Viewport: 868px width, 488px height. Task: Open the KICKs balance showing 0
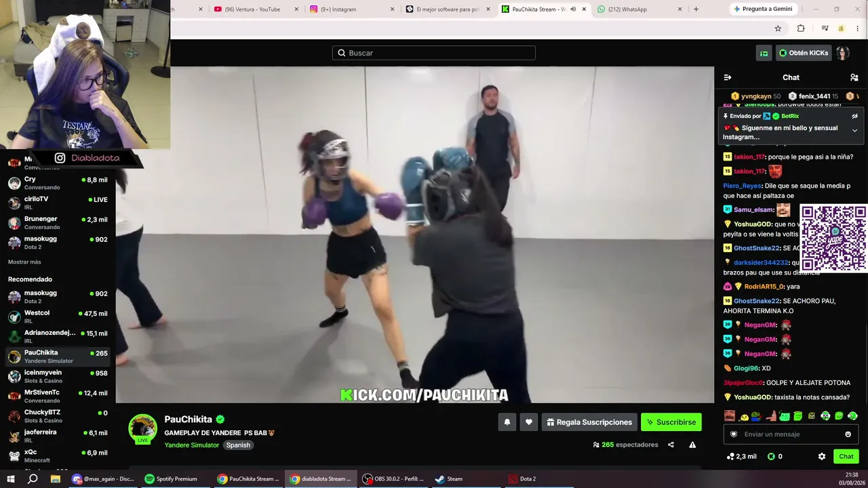click(x=774, y=456)
